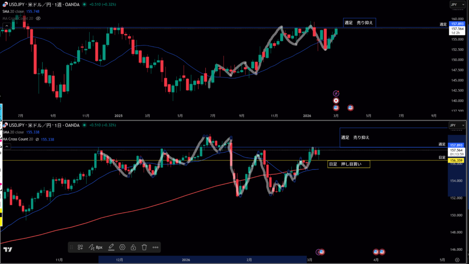Select the 日足 押し目買い text label
Image resolution: width=469 pixels, height=264 pixels.
tap(348, 164)
